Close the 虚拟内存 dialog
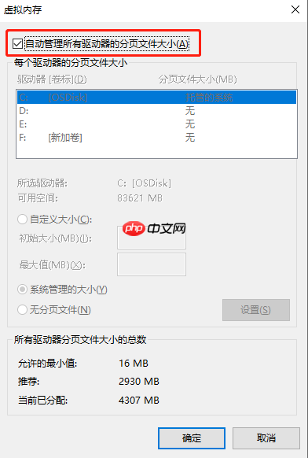The image size is (308, 458). (295, 9)
